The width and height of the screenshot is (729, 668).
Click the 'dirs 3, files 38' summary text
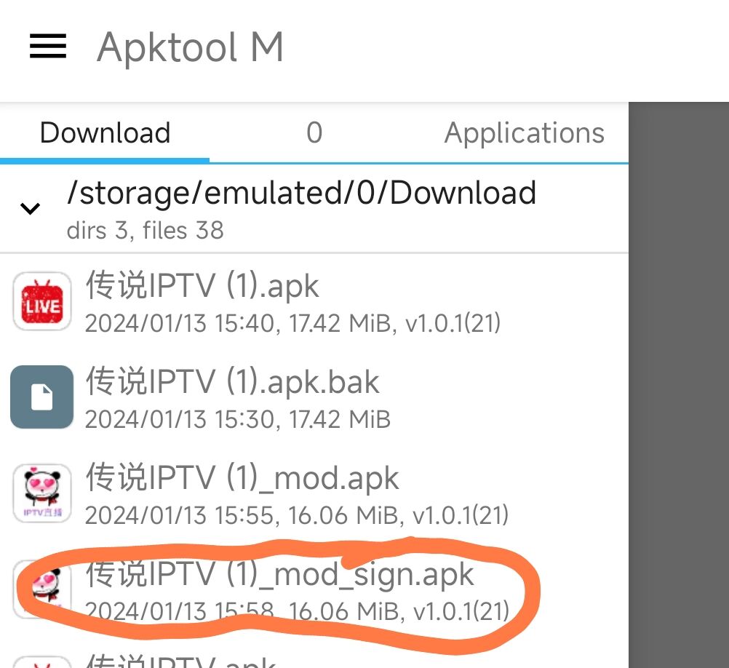pyautogui.click(x=145, y=231)
